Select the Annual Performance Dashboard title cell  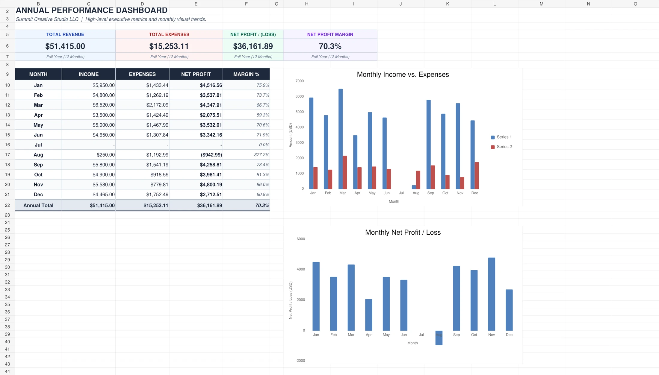(91, 10)
